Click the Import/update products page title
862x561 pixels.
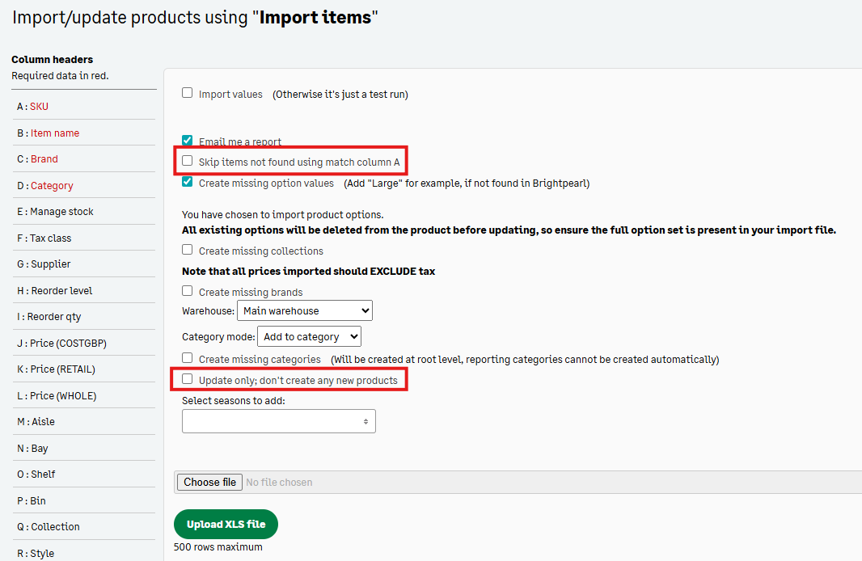pos(195,18)
